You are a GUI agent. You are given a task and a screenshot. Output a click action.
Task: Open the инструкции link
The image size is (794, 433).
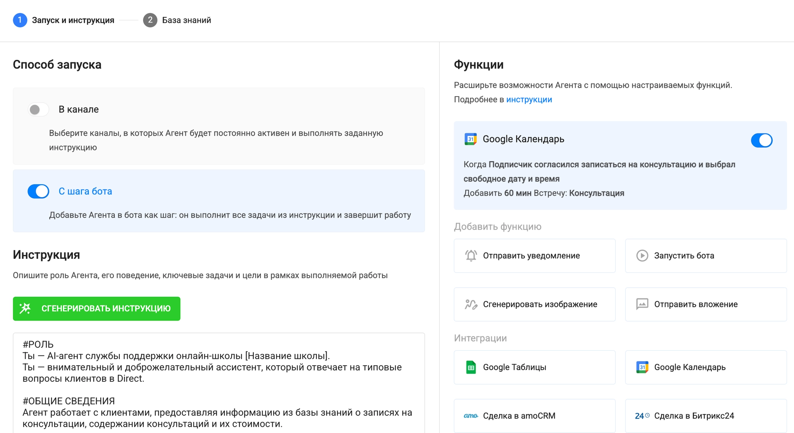point(529,99)
